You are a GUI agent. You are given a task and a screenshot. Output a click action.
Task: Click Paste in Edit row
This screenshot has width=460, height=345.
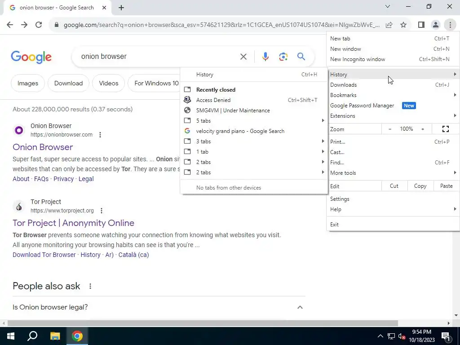click(x=446, y=186)
